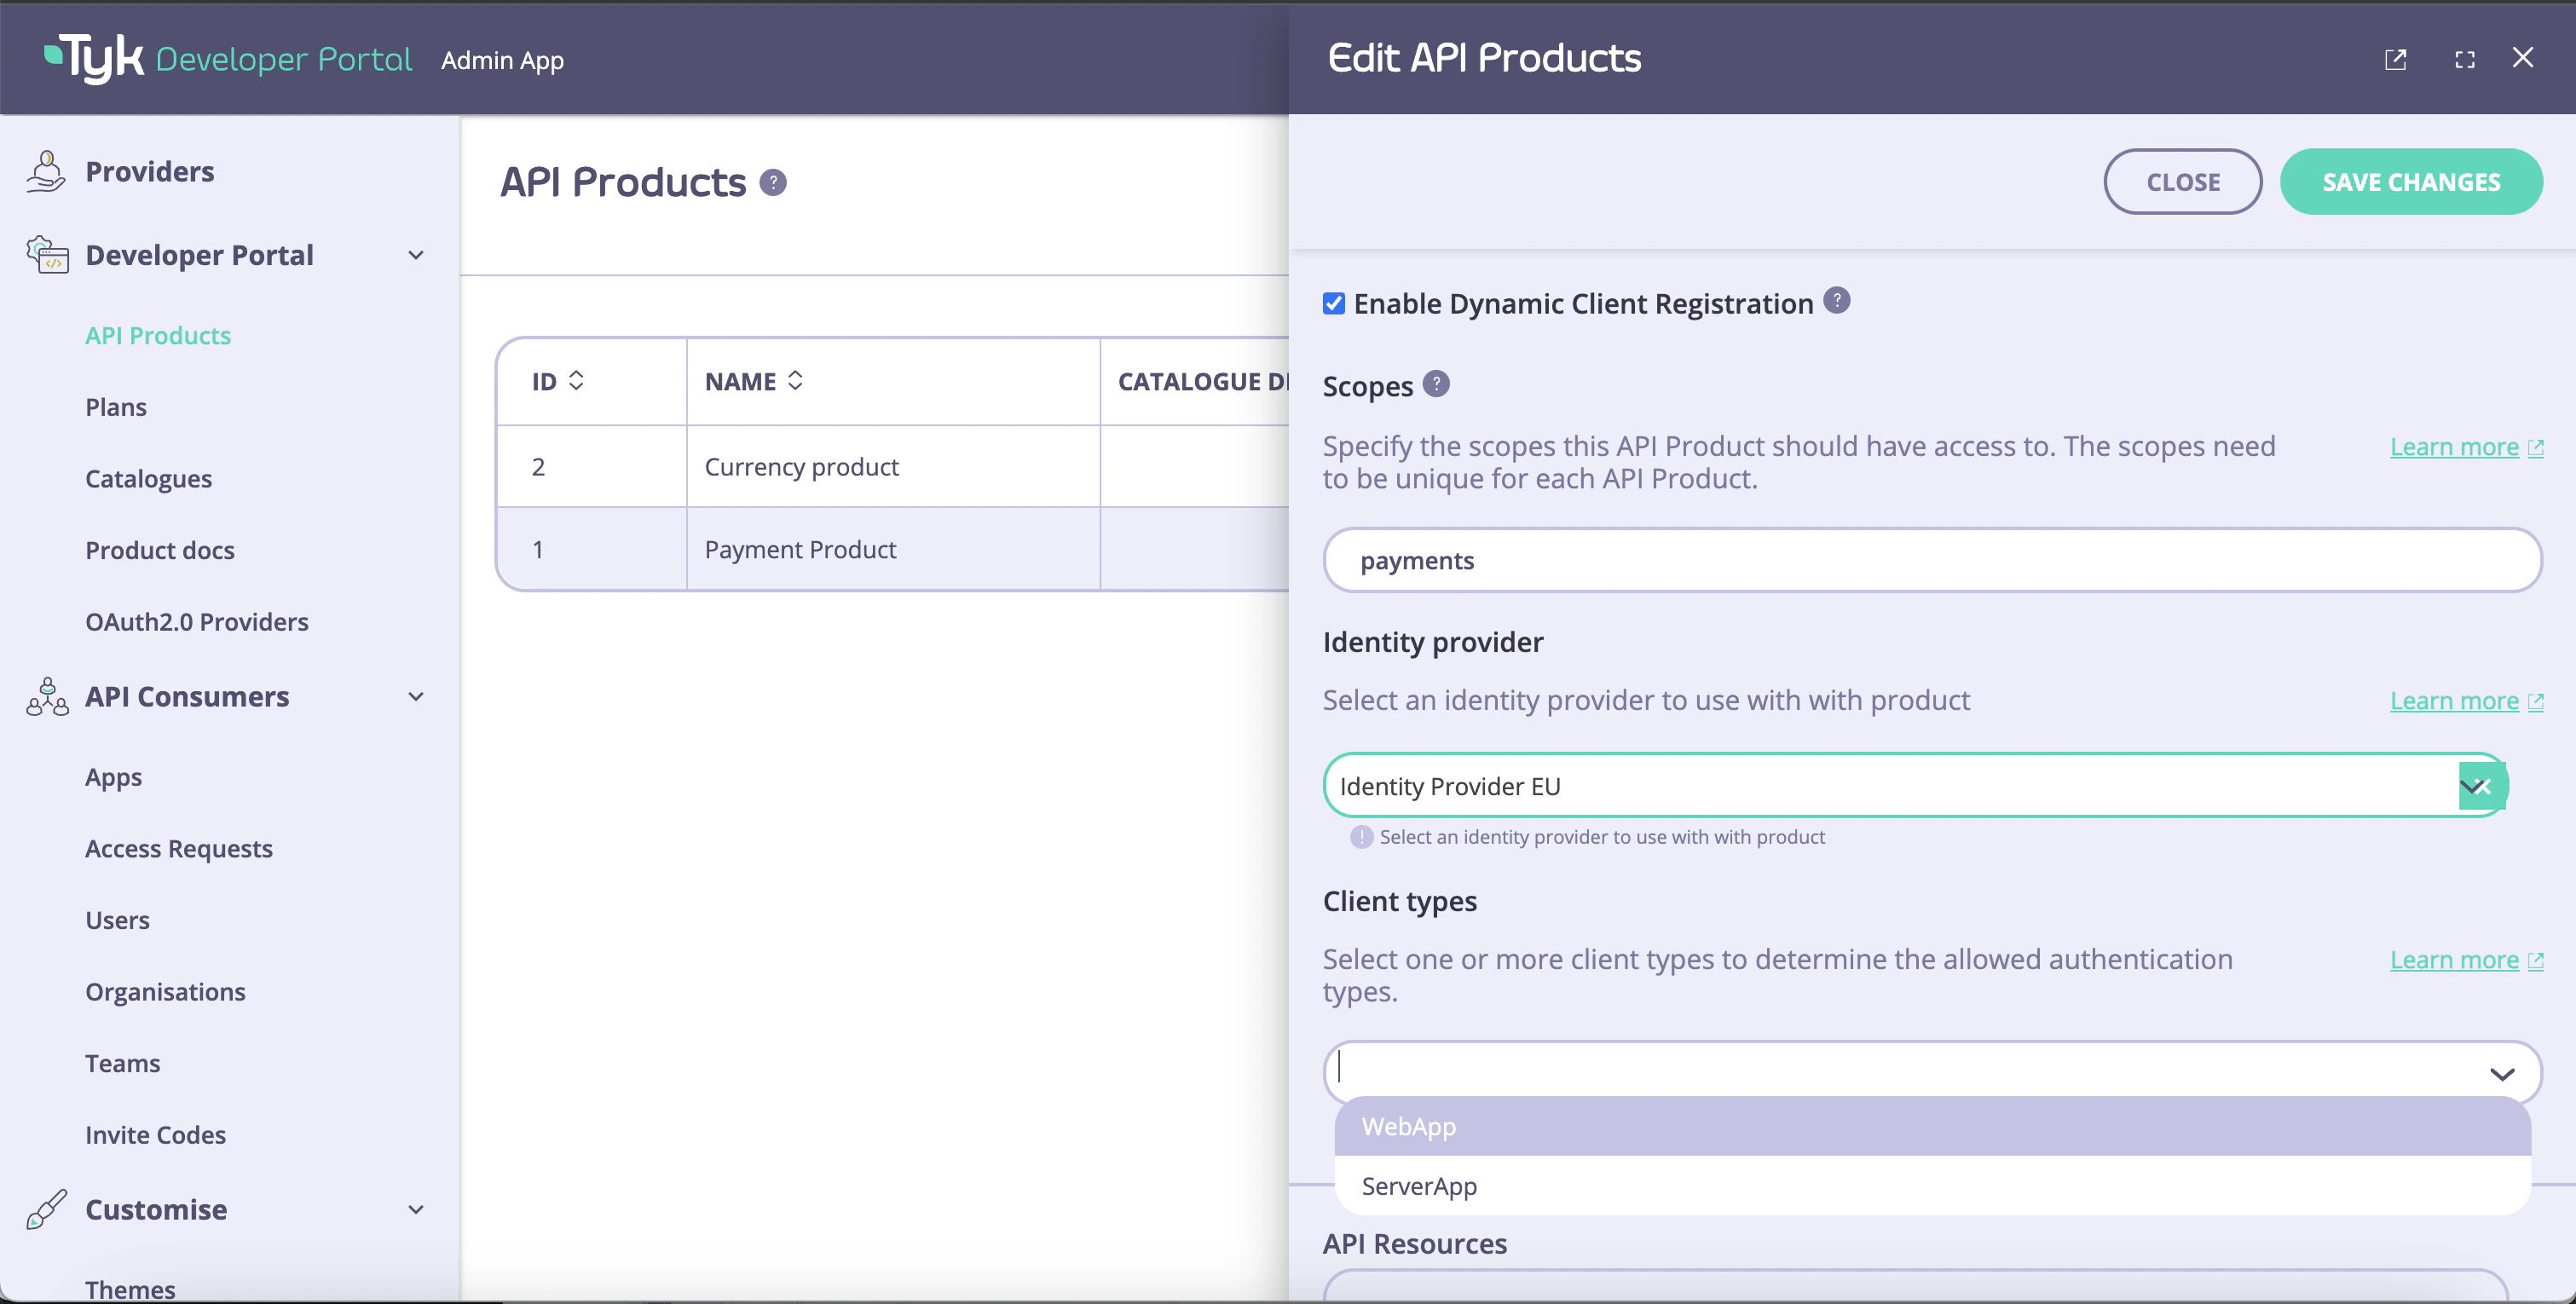Uncheck Enable Dynamic Client Registration
This screenshot has height=1304, width=2576.
[x=1333, y=303]
